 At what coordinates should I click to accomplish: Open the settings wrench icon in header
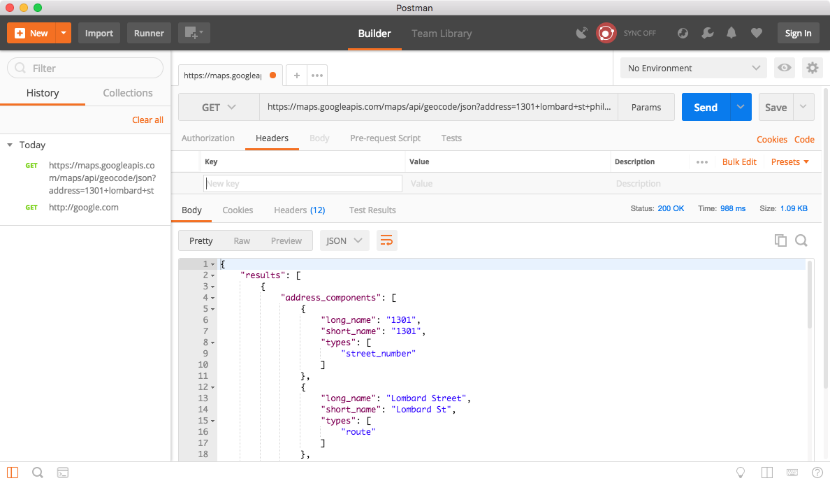click(x=708, y=33)
